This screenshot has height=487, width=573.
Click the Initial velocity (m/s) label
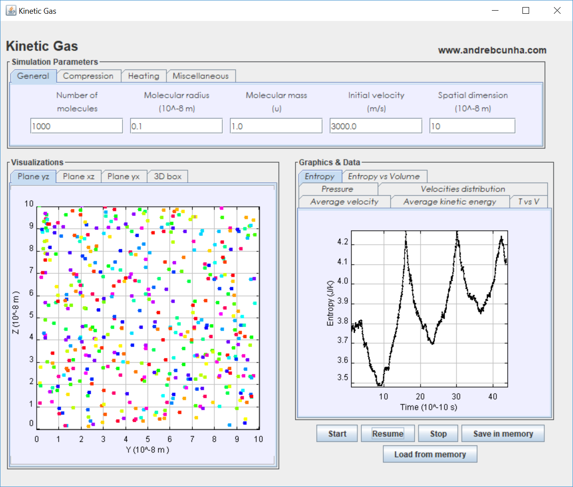(376, 102)
